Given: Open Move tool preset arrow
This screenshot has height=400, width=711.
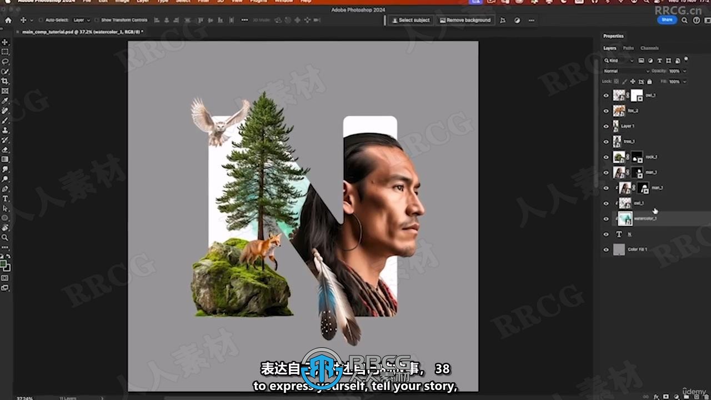Looking at the screenshot, I should [31, 20].
